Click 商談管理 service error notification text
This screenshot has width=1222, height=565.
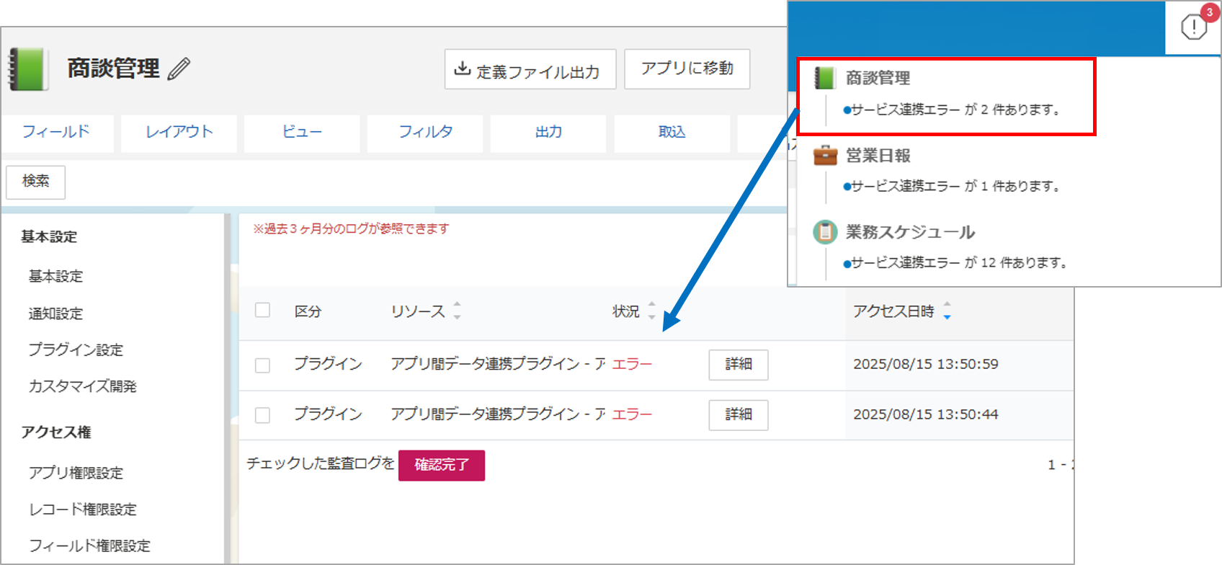tap(952, 110)
